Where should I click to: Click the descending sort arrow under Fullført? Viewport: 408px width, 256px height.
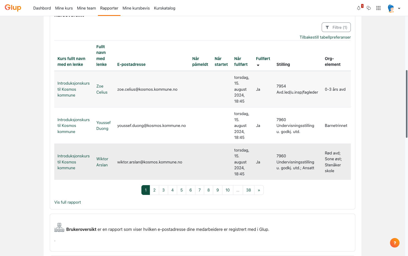pos(258,65)
